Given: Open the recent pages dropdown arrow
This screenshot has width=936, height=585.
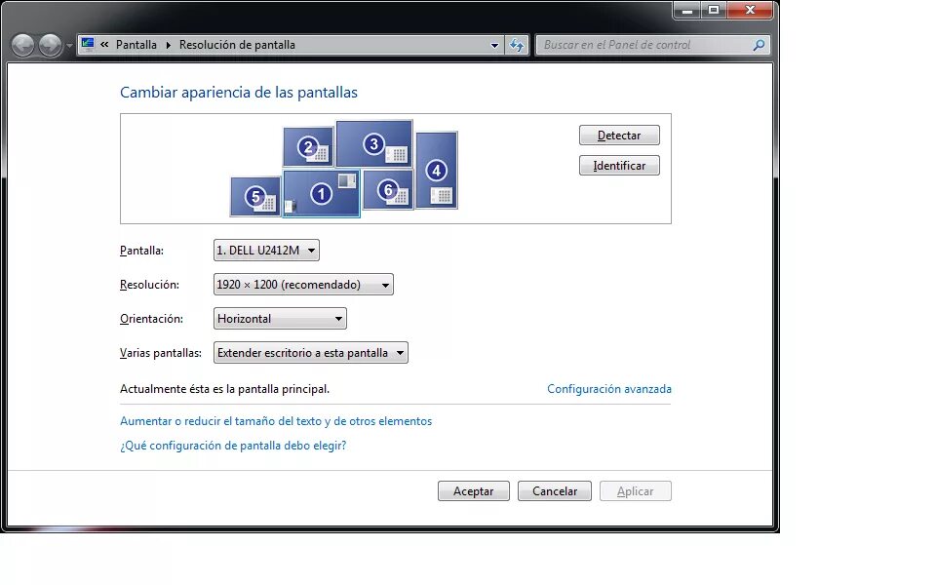Looking at the screenshot, I should click(69, 46).
